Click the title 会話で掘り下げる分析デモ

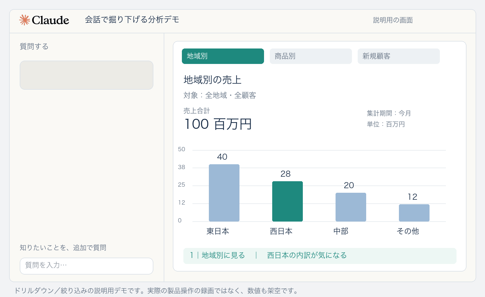coord(132,20)
